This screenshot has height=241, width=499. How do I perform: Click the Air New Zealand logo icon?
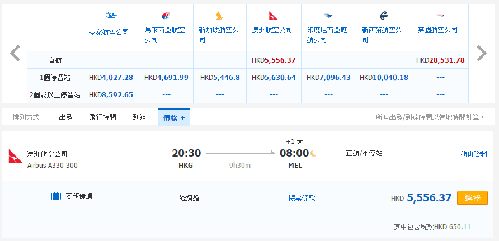(383, 16)
